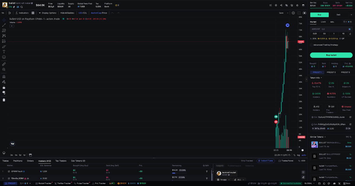Open the date range calendar icon
The width and height of the screenshot is (355, 186).
pos(30,155)
